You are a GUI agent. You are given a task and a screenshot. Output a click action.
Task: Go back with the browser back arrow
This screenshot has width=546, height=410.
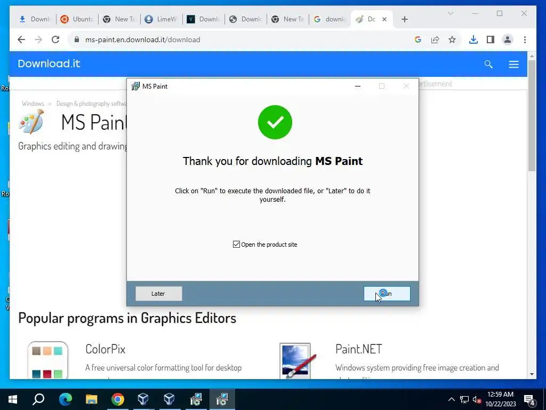[21, 40]
